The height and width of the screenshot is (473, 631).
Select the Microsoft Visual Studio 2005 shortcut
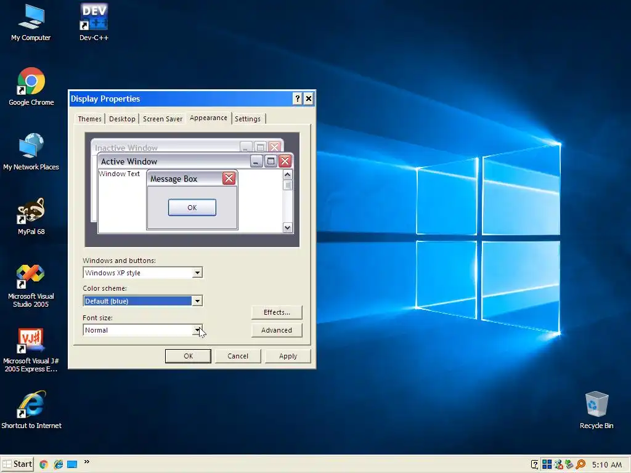[31, 286]
